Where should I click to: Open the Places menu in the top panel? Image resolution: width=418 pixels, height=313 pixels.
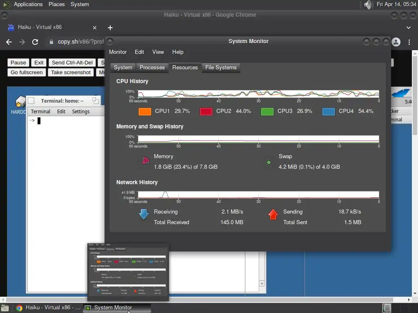56,4
